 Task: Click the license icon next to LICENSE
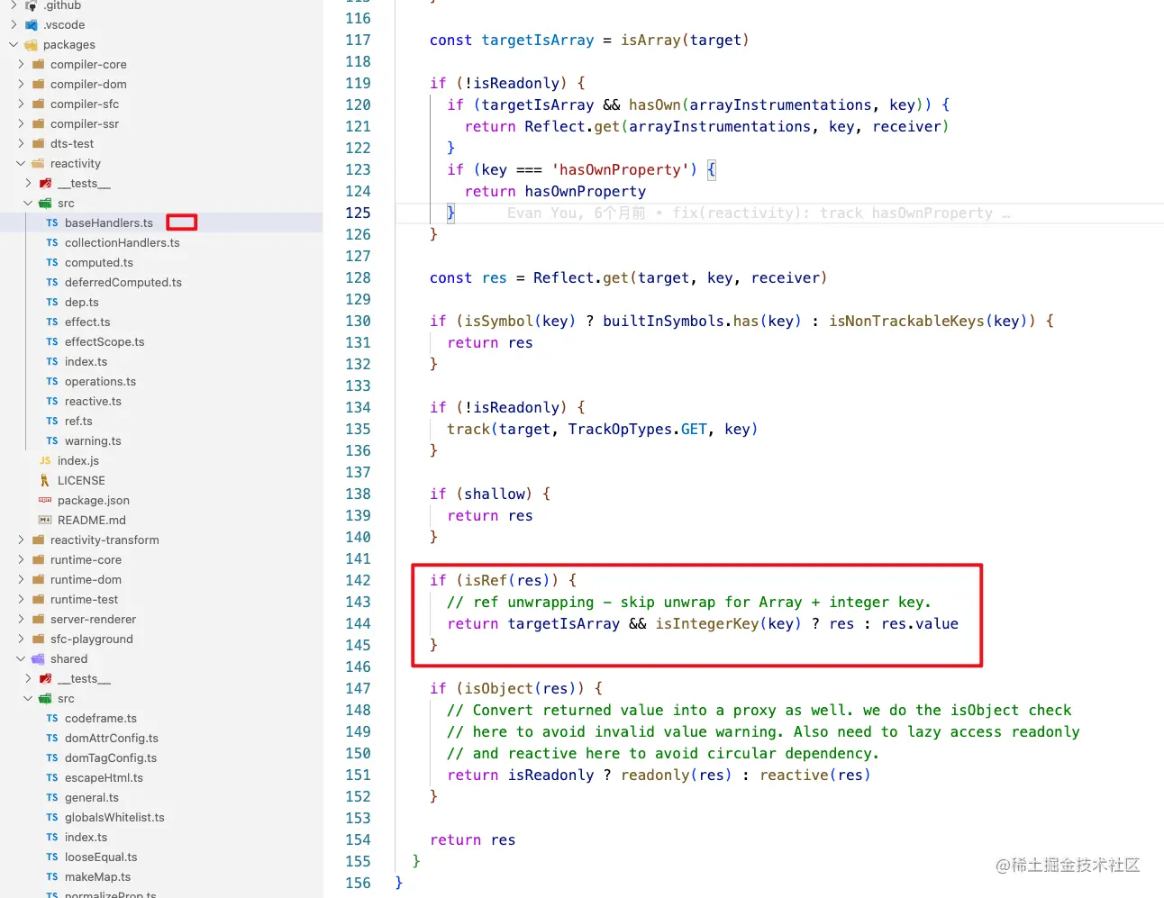[45, 481]
